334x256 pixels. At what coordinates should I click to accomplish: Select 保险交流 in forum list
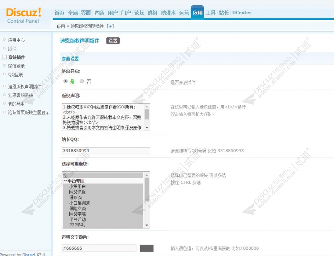(103, 209)
